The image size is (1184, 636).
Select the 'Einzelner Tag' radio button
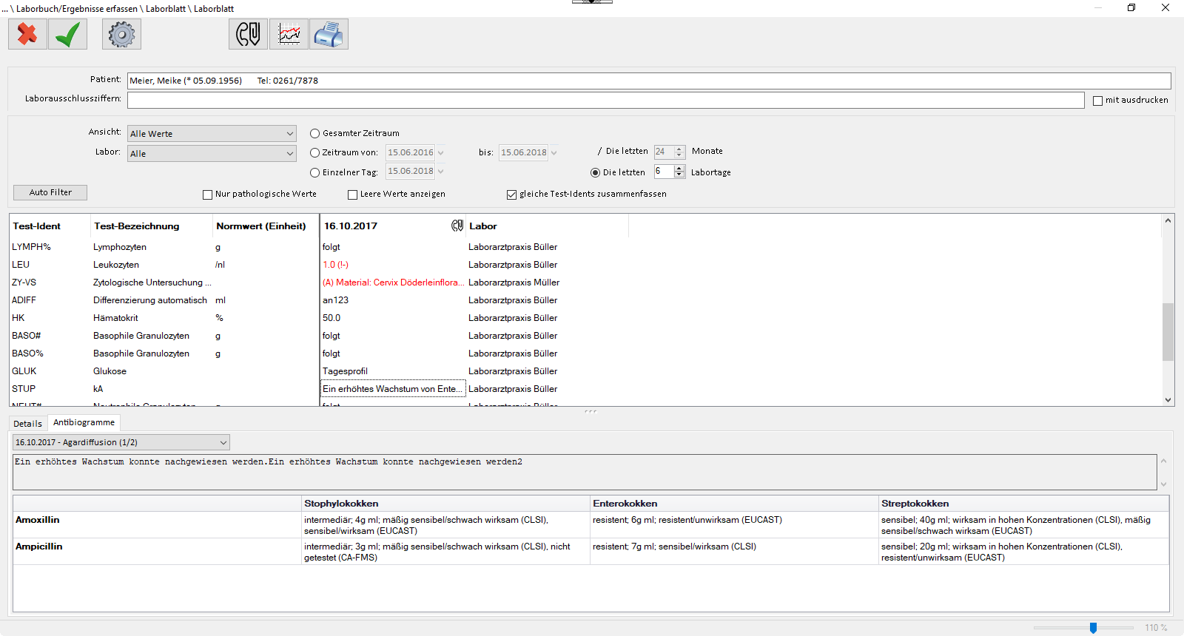(x=314, y=172)
